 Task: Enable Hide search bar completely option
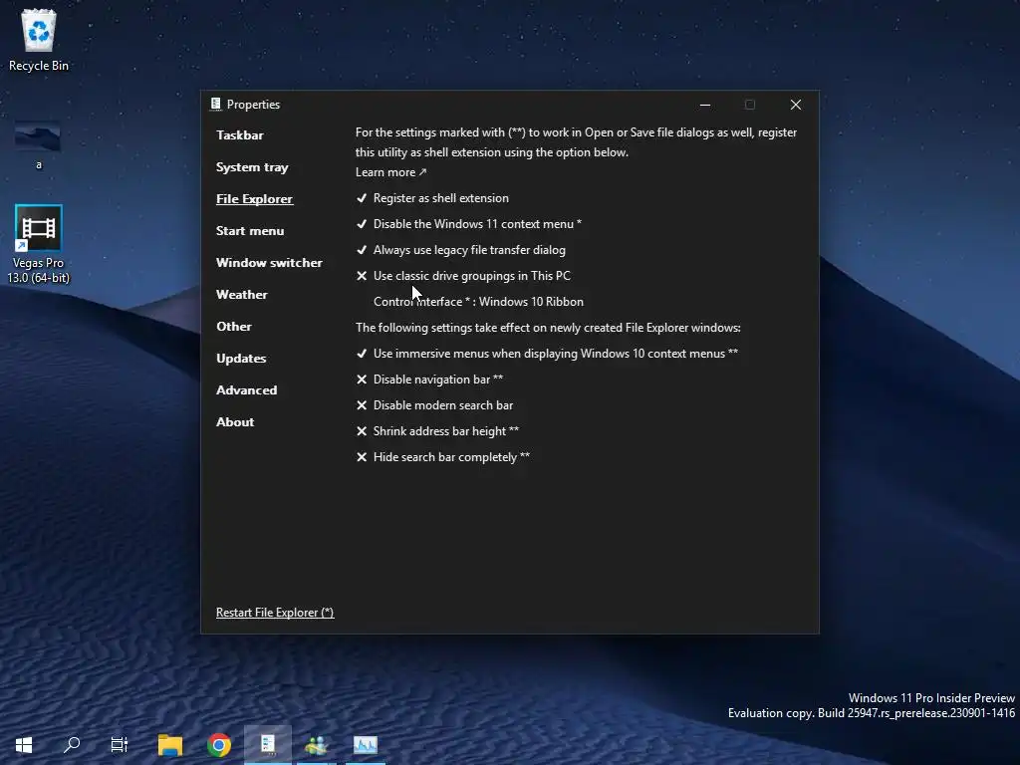click(443, 457)
